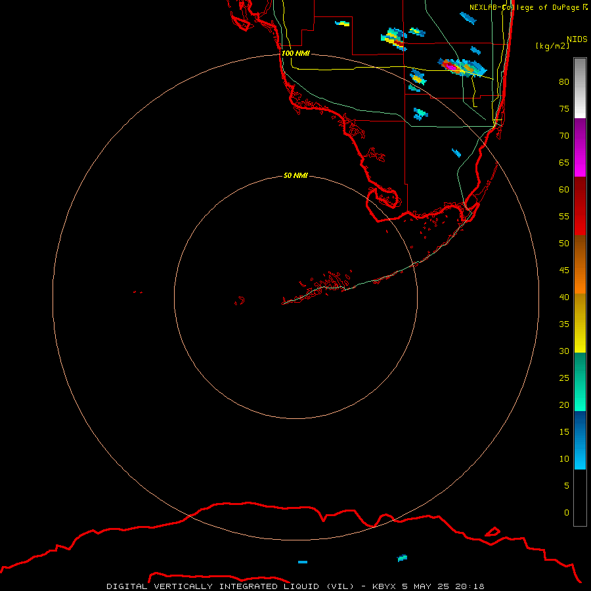Screen dimensions: 591x591
Task: Click the kg/m2 units label
Action: [x=553, y=46]
